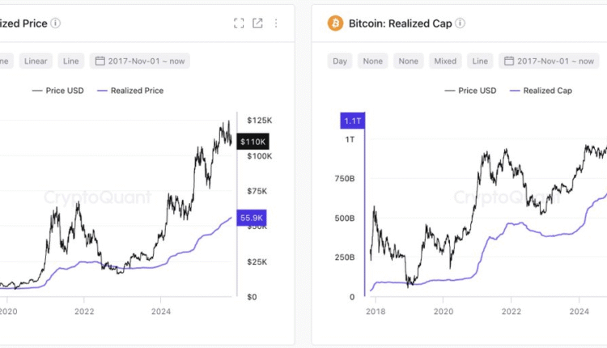The width and height of the screenshot is (607, 348).
Task: Click the orange Bitcoin logo icon
Action: click(335, 23)
